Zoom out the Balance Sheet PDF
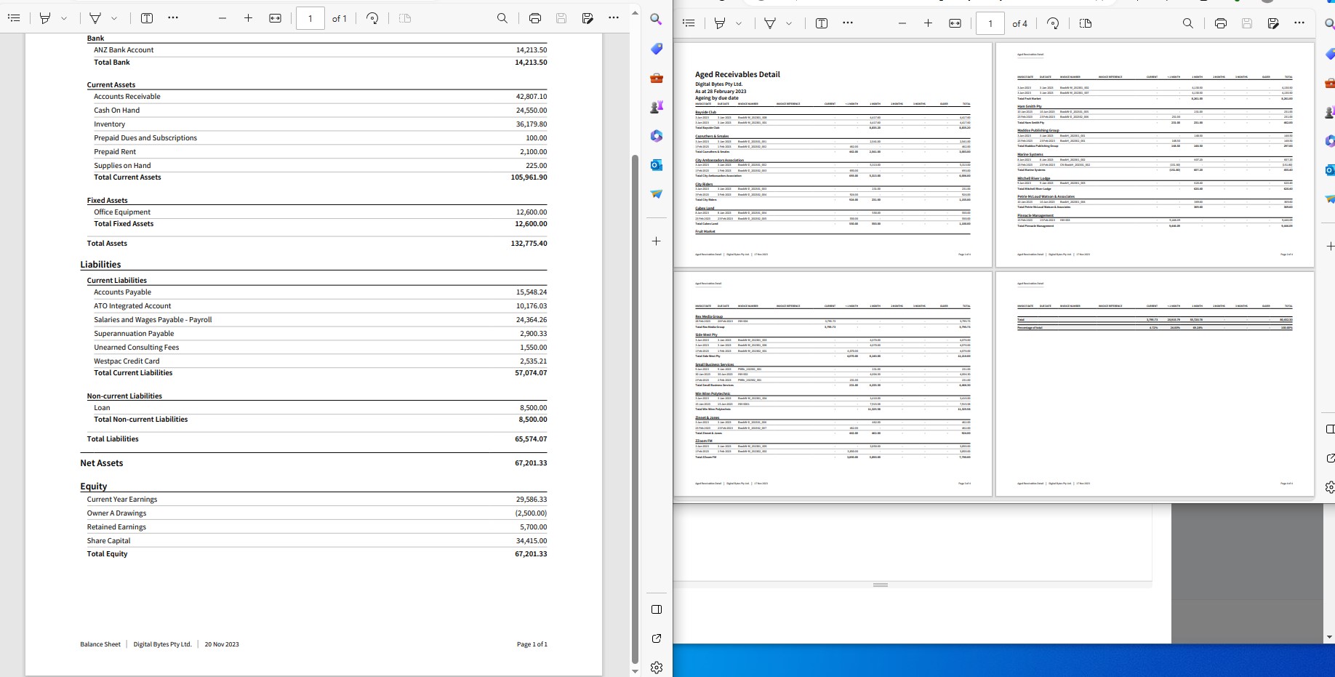Image resolution: width=1335 pixels, height=677 pixels. [222, 18]
